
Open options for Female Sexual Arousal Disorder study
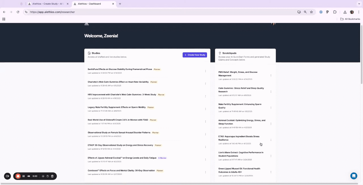(x=205, y=134)
